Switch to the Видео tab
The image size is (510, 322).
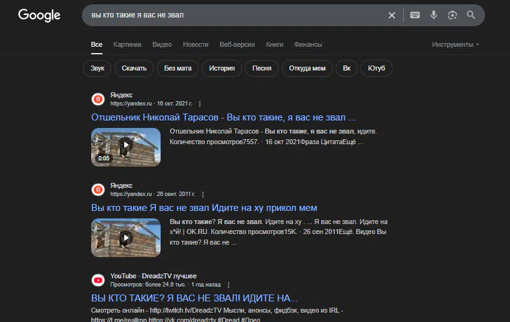coord(162,44)
